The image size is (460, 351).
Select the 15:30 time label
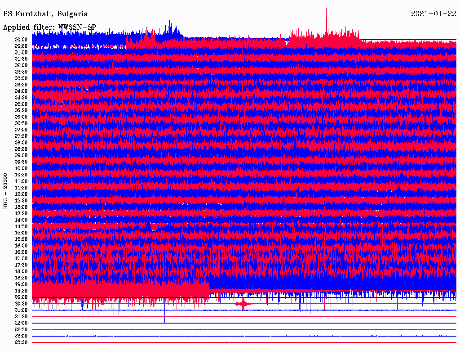tap(21, 239)
